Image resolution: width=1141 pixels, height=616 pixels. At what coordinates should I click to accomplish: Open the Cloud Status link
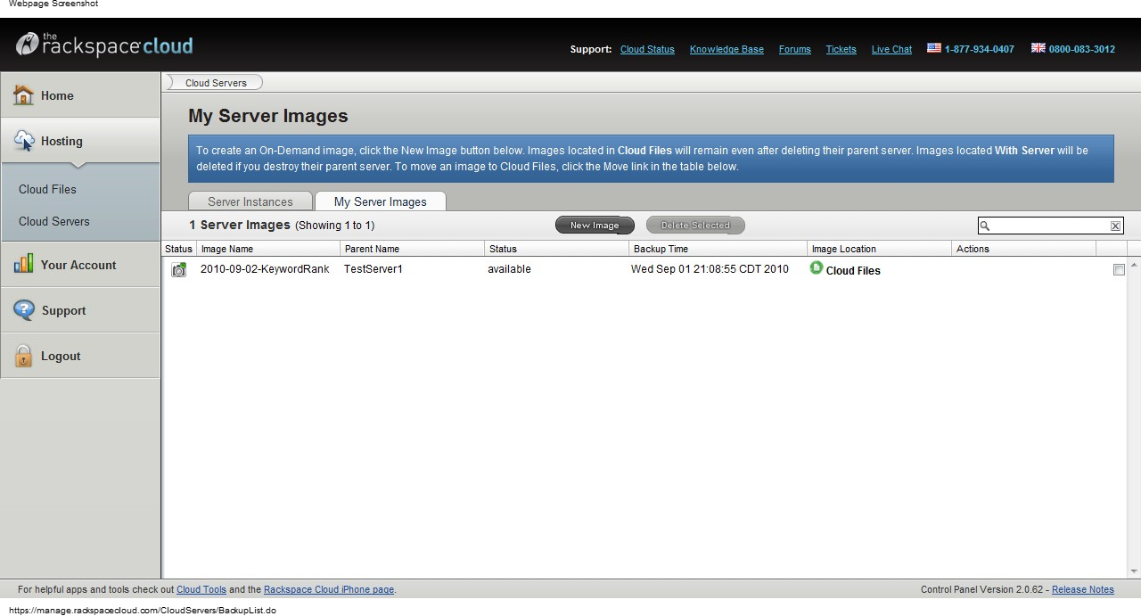647,49
